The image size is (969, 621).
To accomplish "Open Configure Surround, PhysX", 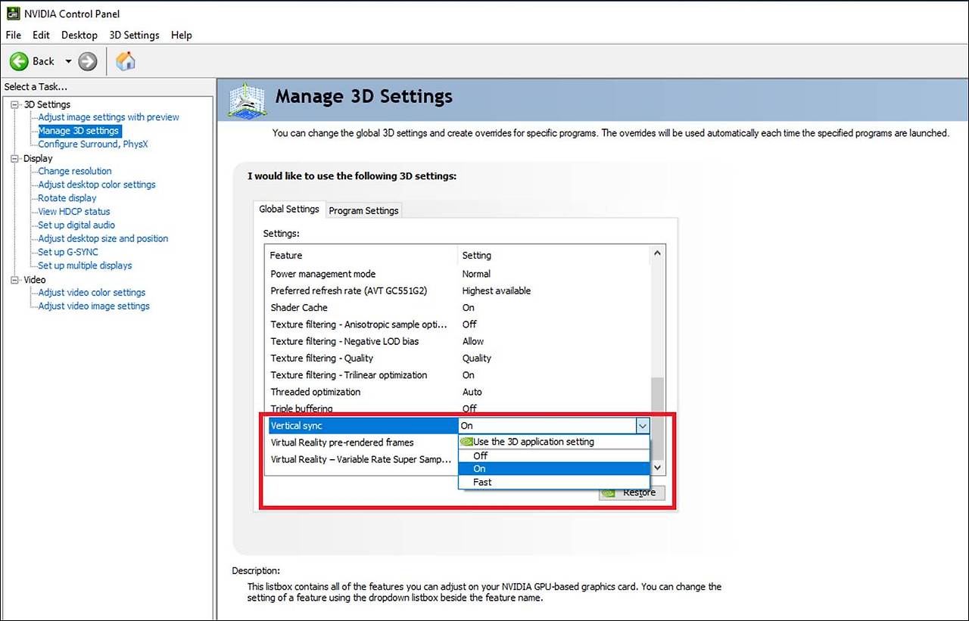I will click(x=93, y=144).
